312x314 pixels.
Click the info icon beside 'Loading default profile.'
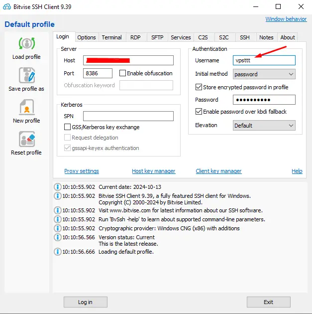(x=58, y=252)
